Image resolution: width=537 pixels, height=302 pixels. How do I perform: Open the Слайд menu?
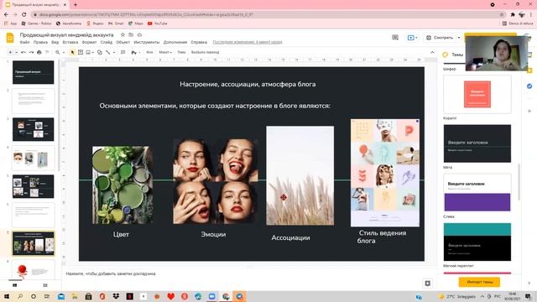point(107,42)
